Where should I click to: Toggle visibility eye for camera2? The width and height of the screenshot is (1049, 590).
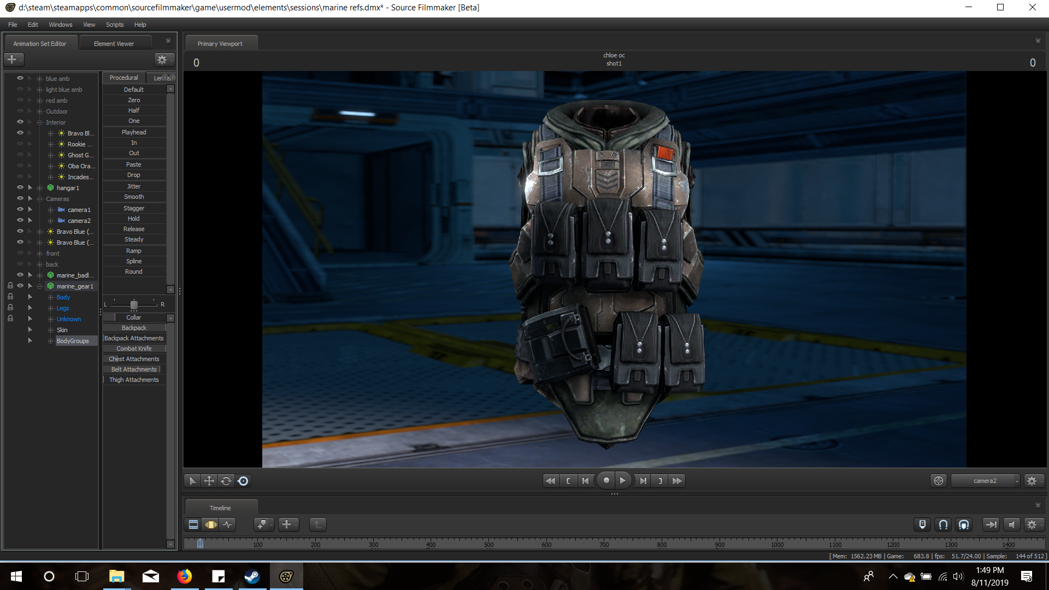click(x=20, y=220)
